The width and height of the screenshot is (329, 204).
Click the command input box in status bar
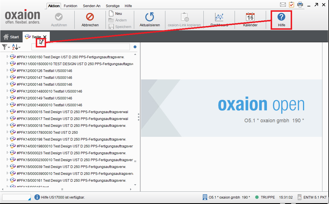[x=16, y=197]
